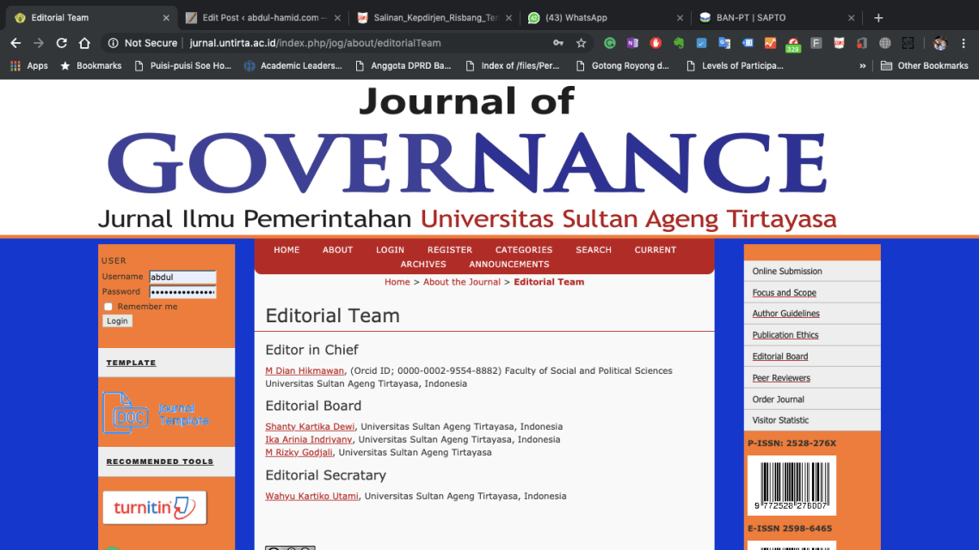Screen dimensions: 979x550
Task: Open the Chrome three-dot menu
Action: tap(964, 43)
